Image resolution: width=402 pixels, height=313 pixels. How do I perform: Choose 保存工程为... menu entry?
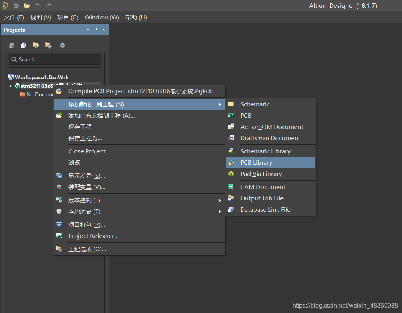tap(139, 138)
